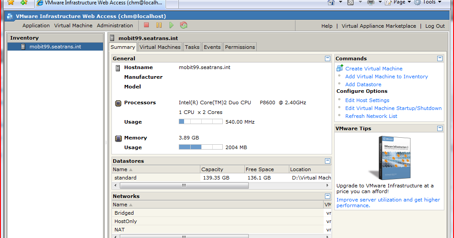The height and width of the screenshot is (238, 454).
Task: Collapse the Networks panel
Action: (328, 196)
